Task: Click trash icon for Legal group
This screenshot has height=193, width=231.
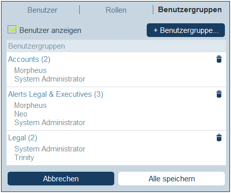Action: coord(219,138)
